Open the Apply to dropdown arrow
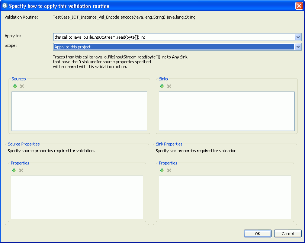Viewport: 305px width, 243px height. click(298, 37)
